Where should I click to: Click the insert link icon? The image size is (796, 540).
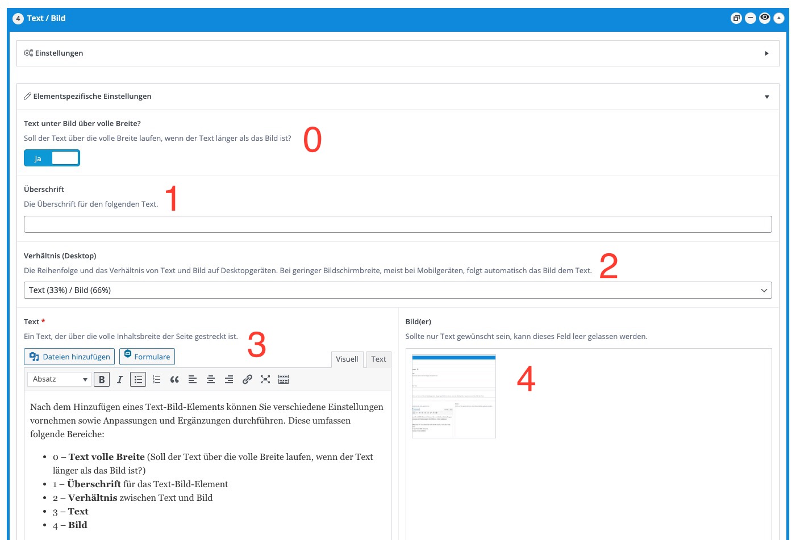(x=247, y=379)
